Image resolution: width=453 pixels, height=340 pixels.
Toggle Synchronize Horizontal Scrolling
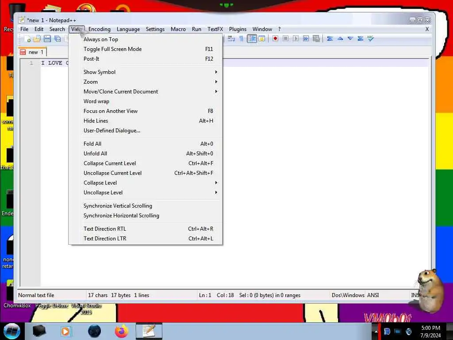coord(146,216)
